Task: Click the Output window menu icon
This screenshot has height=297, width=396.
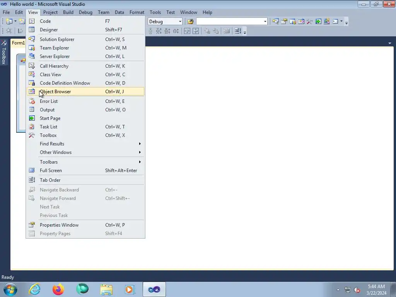Action: [32, 109]
